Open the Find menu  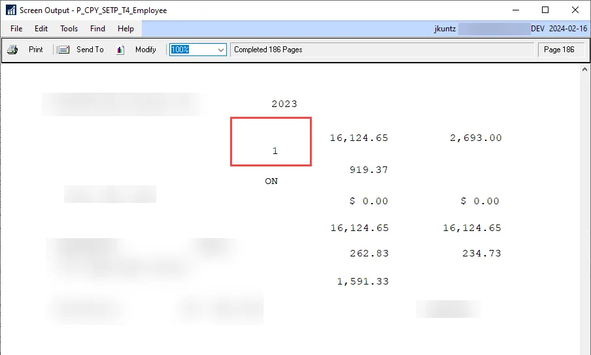click(97, 29)
